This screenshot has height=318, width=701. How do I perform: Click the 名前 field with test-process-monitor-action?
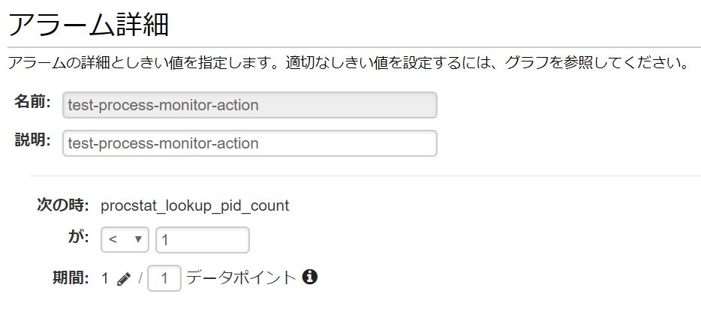(249, 105)
